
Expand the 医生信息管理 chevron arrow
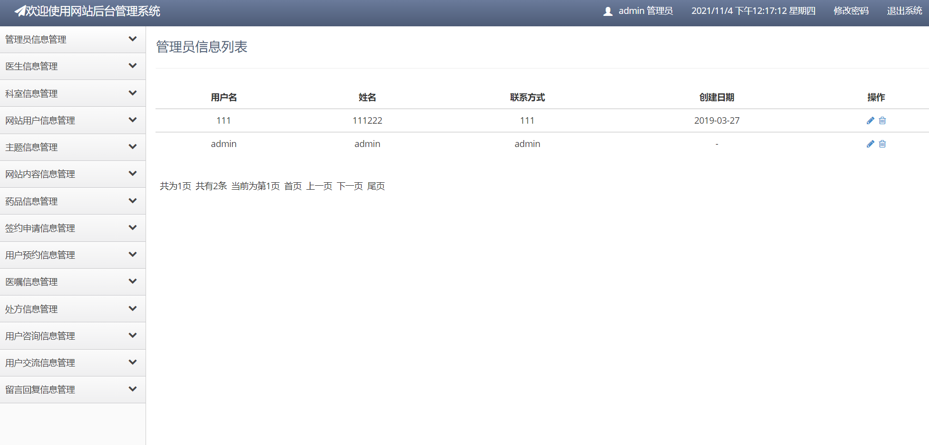click(x=133, y=66)
